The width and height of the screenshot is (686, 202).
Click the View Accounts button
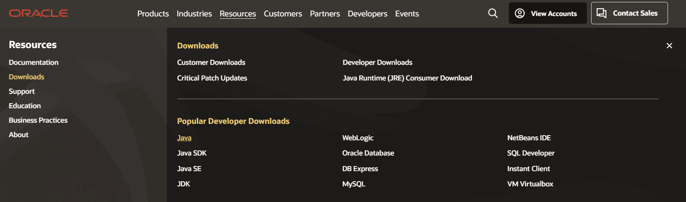click(548, 13)
